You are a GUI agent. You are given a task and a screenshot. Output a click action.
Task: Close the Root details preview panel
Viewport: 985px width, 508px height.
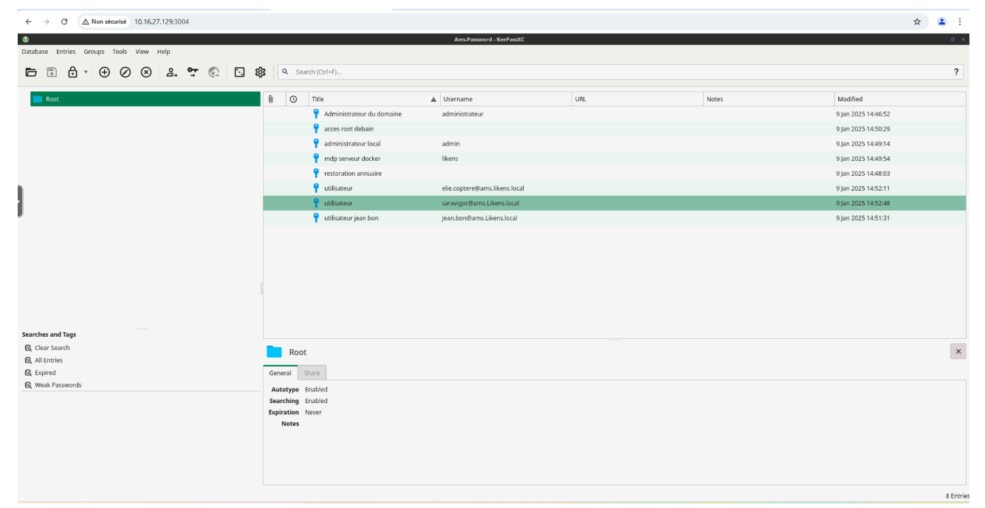pyautogui.click(x=958, y=351)
